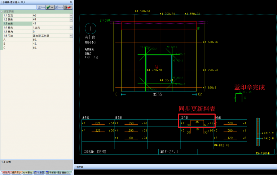277x175 pixels.
Task: Click the 共1台 count text
Action: point(90,37)
